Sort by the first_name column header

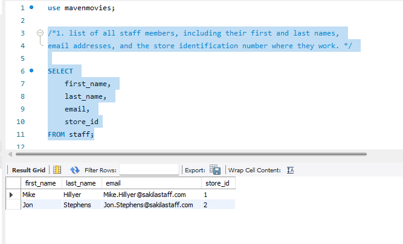coord(40,183)
